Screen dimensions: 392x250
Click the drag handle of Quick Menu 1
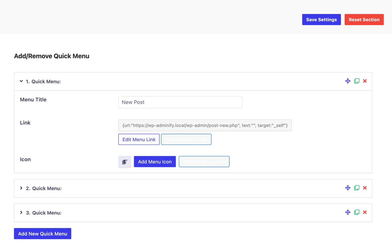348,81
